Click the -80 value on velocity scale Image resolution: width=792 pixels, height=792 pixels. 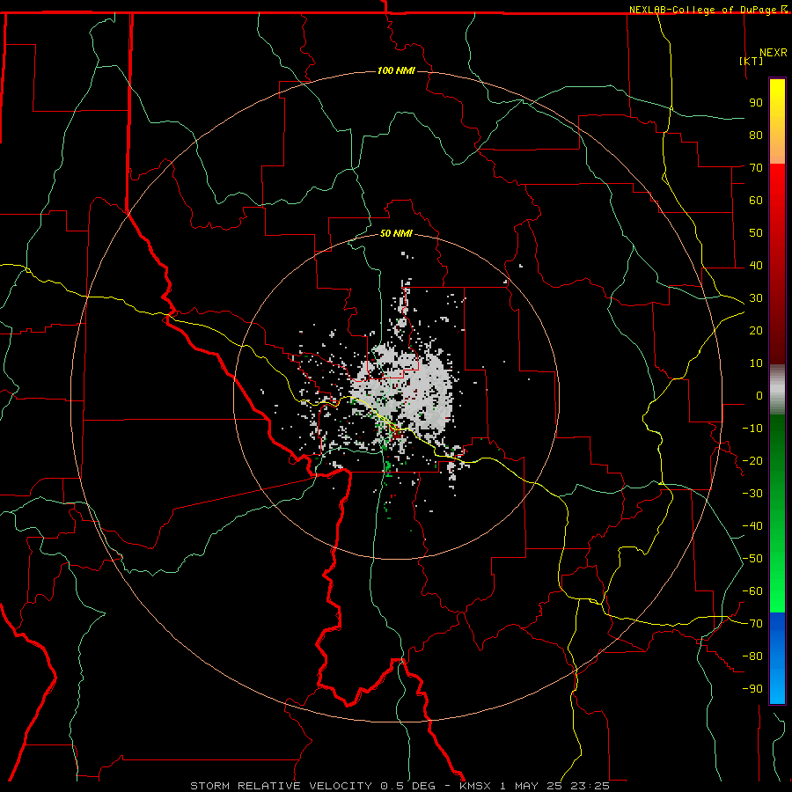point(752,656)
